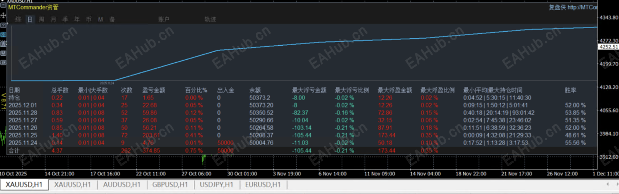Click profit amount 203.61
Image resolution: width=619 pixels, height=194 pixels.
(151, 135)
